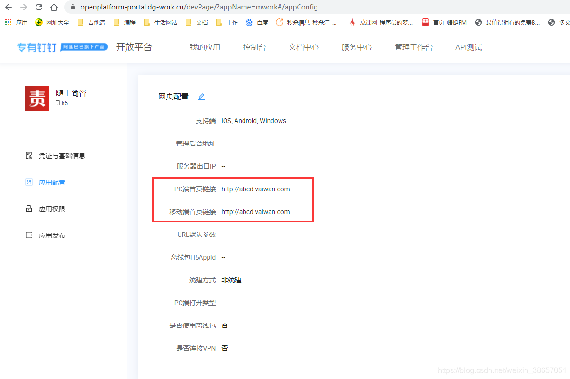The width and height of the screenshot is (570, 379).
Task: Reload the page with refresh icon
Action: (x=39, y=7)
